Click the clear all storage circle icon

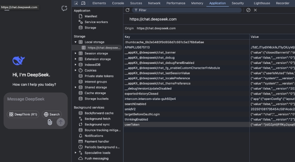pyautogui.click(x=248, y=10)
